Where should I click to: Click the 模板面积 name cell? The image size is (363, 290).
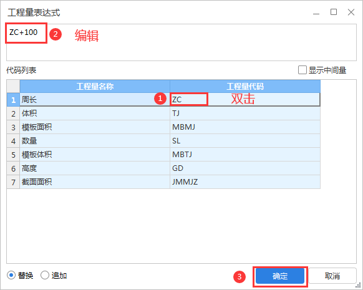[x=95, y=127]
